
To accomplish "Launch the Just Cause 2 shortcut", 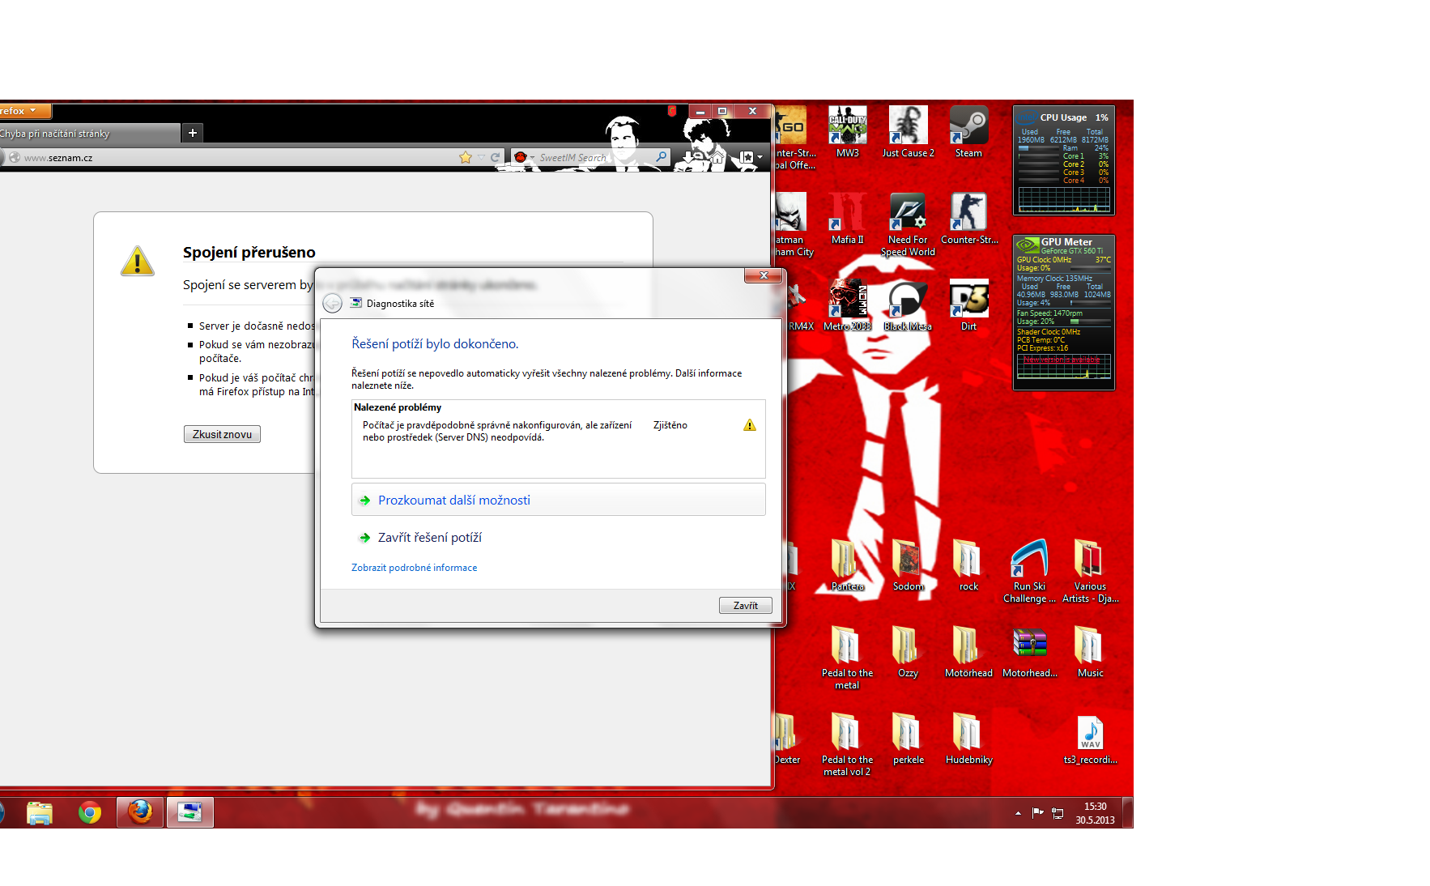I will coord(908,131).
